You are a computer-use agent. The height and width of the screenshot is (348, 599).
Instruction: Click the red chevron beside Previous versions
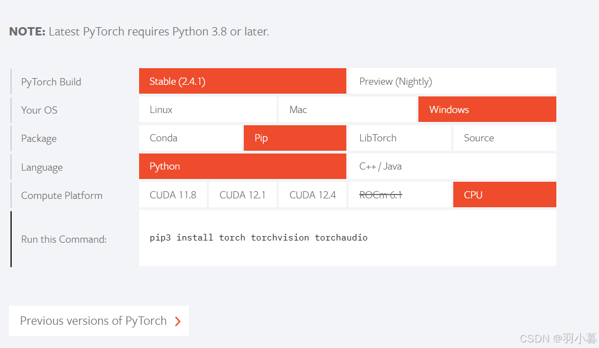[178, 321]
